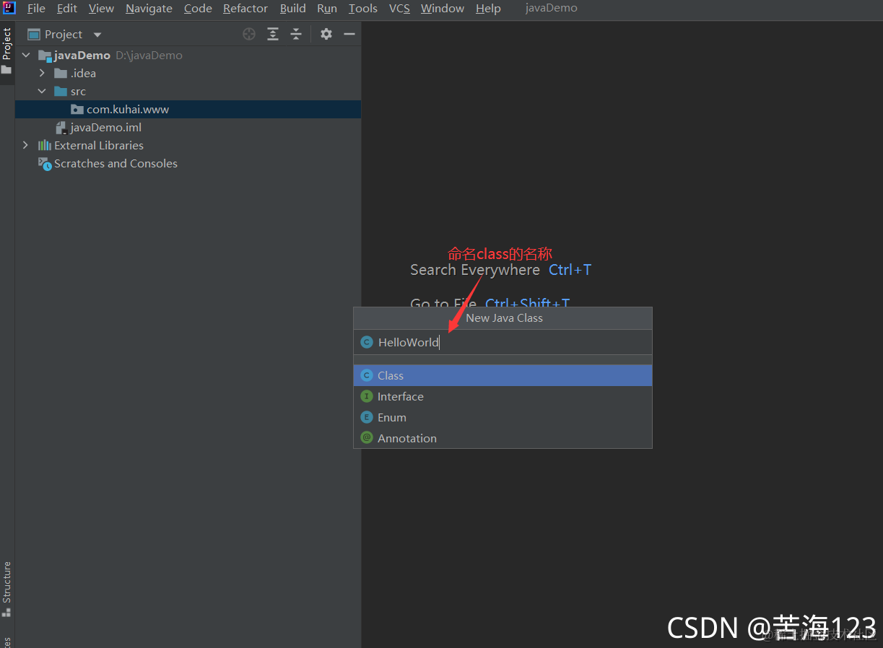Image resolution: width=883 pixels, height=648 pixels.
Task: Select the Enum option
Action: 503,417
